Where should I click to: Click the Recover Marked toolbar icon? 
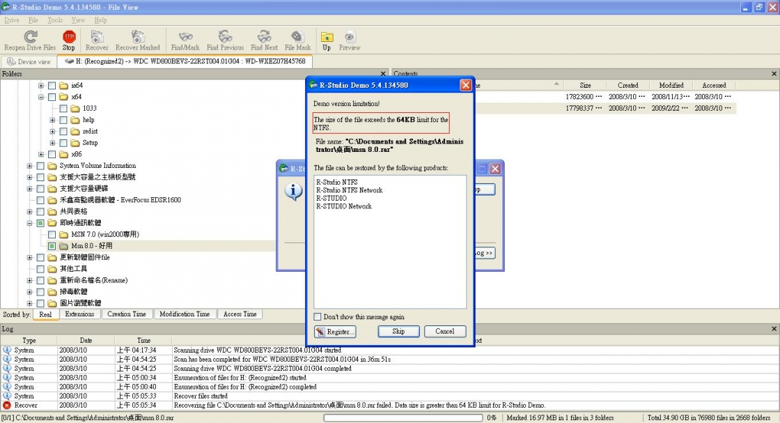pos(138,36)
